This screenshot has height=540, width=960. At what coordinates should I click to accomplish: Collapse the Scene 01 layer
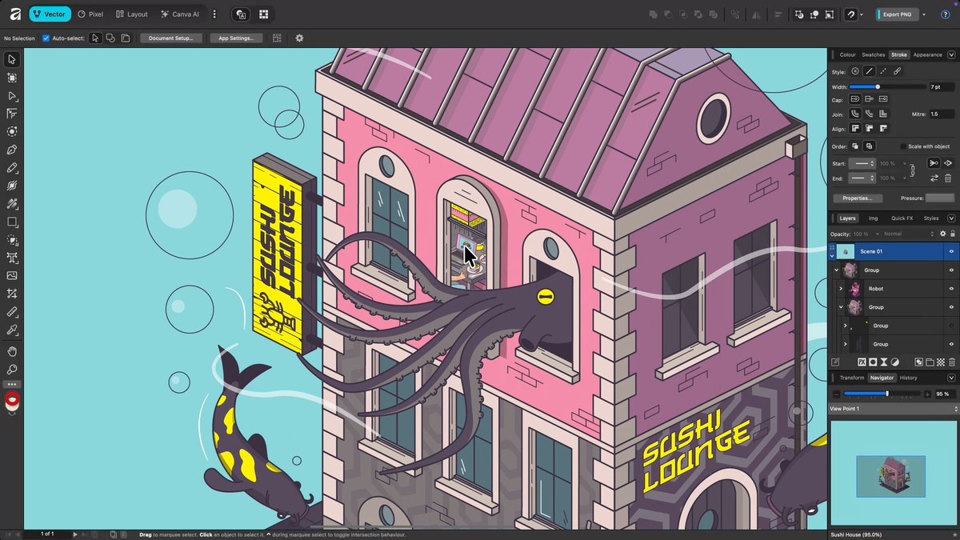(x=831, y=255)
